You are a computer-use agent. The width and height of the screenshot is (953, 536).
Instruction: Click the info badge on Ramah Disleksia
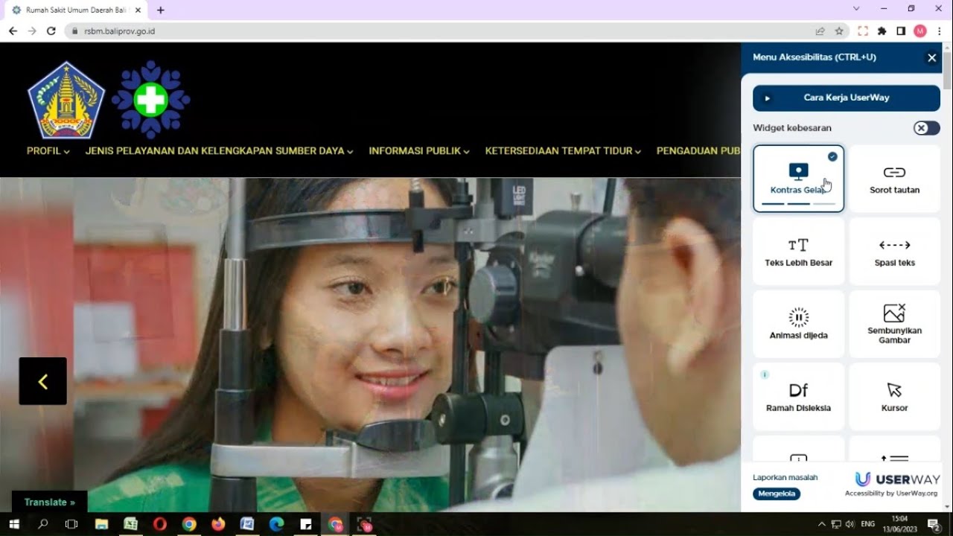765,374
